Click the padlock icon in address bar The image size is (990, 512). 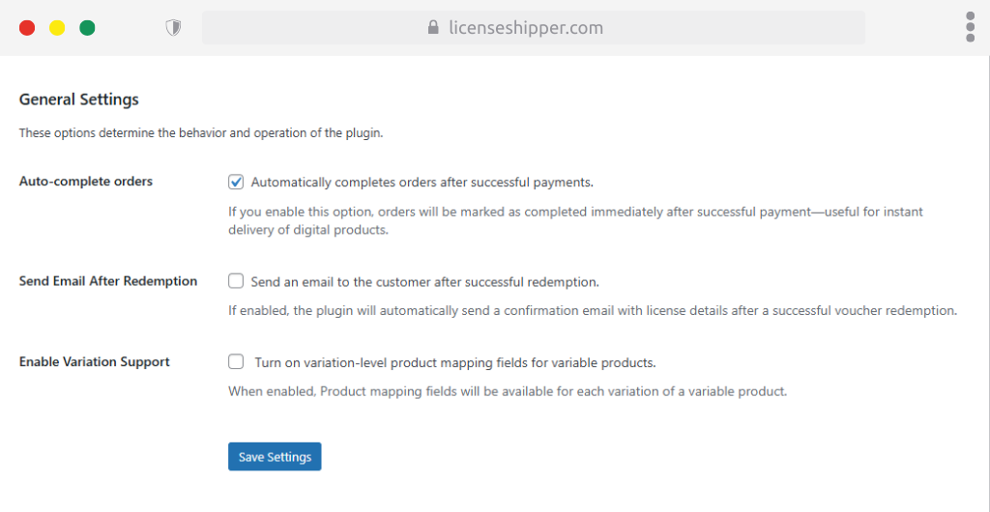click(x=434, y=28)
